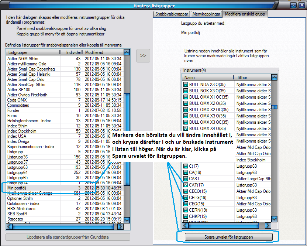Screen dimensions: 307x246
Task: Click right arrow of instrument horizontal scrollbar
Action: [x=268, y=225]
